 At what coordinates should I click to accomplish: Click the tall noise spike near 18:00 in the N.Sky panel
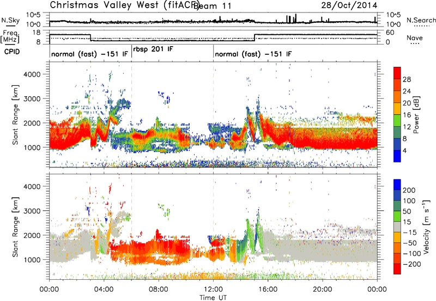click(295, 18)
